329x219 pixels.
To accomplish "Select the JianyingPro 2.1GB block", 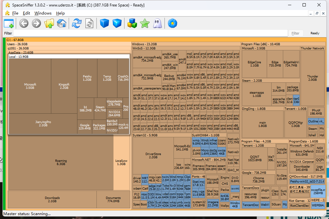I will pyautogui.click(x=43, y=124).
